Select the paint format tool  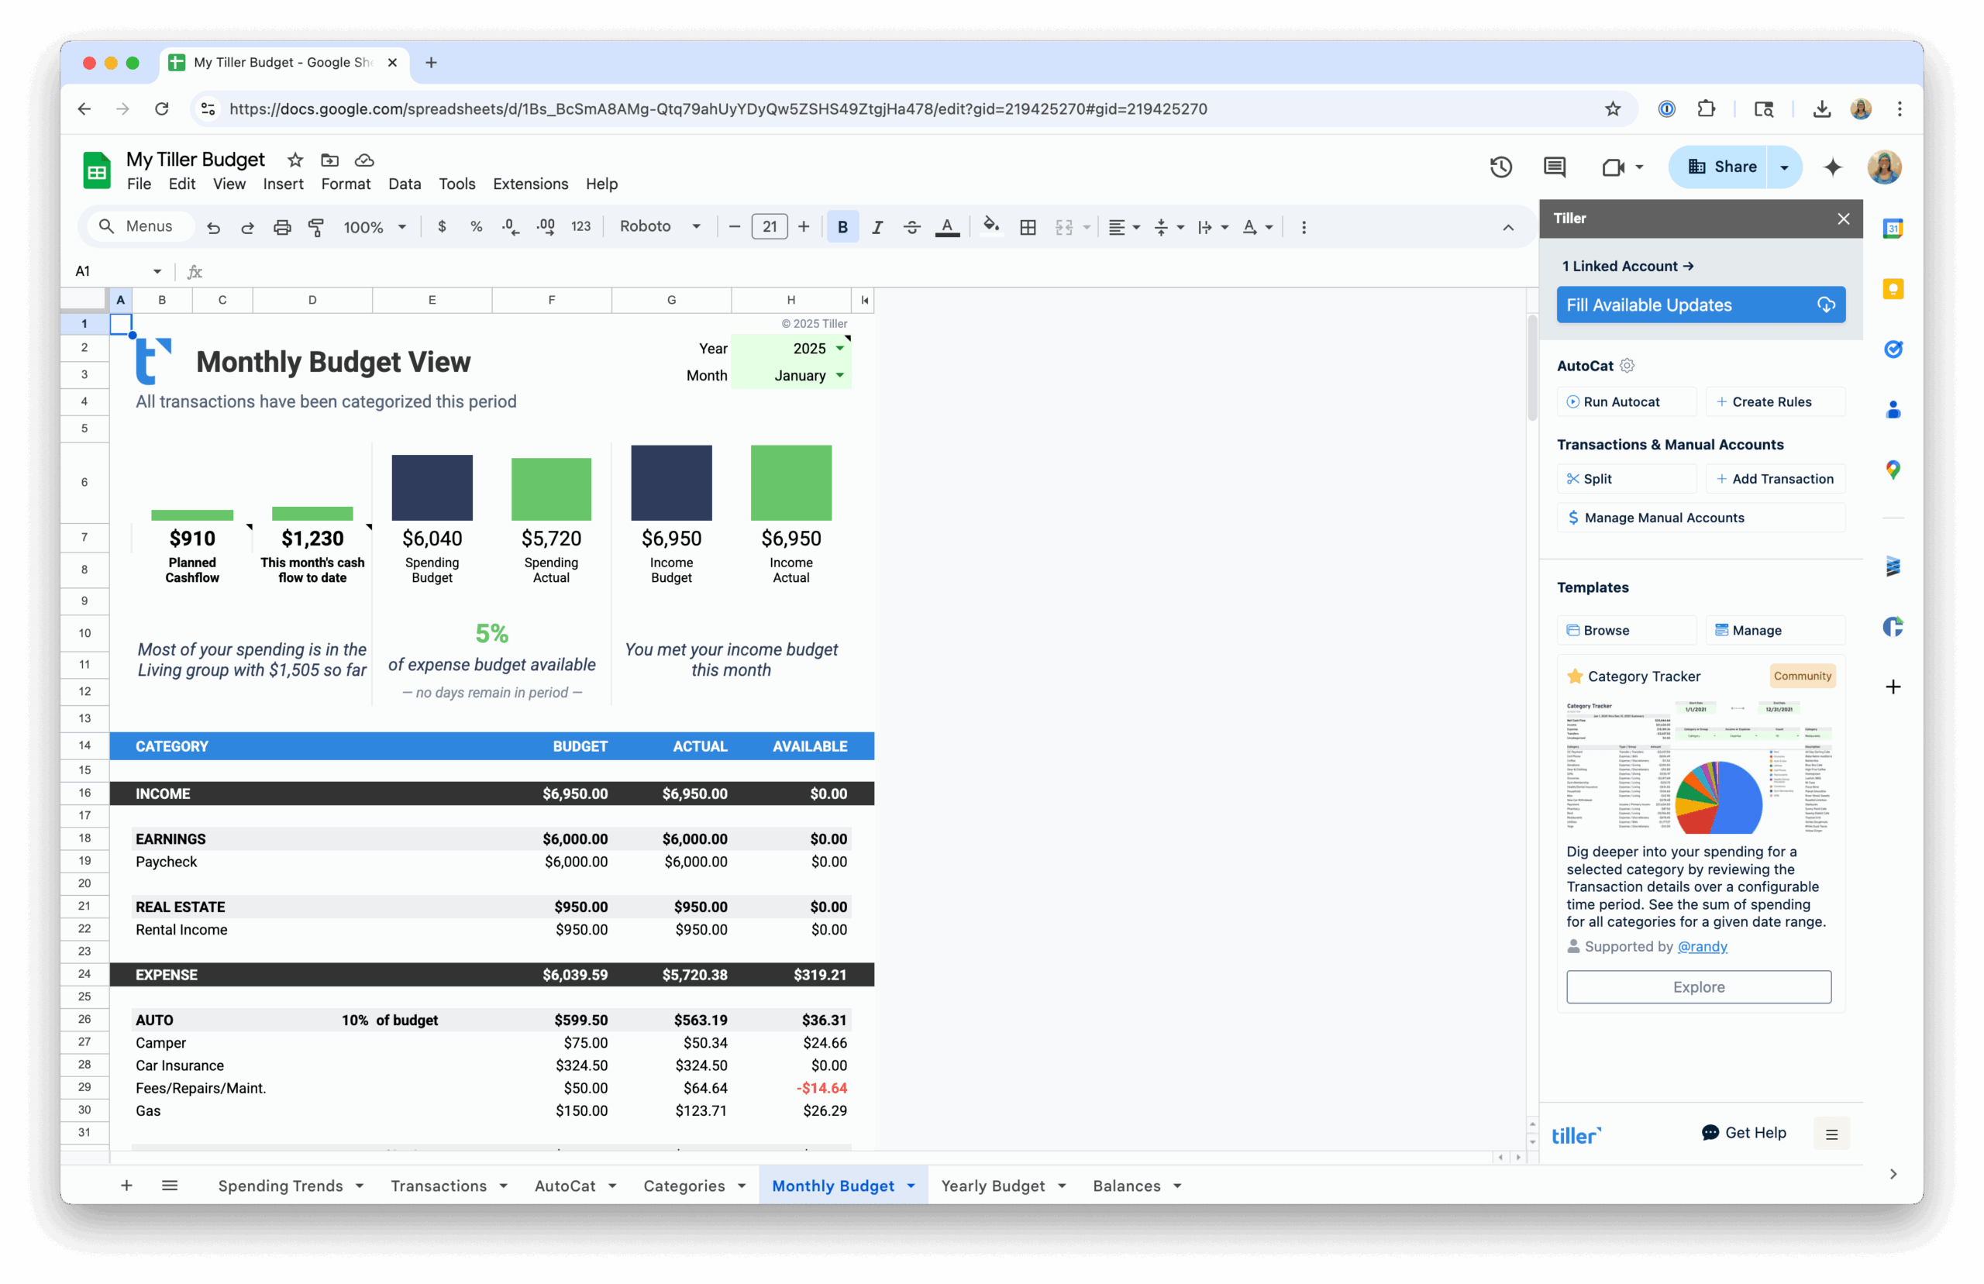pos(316,227)
